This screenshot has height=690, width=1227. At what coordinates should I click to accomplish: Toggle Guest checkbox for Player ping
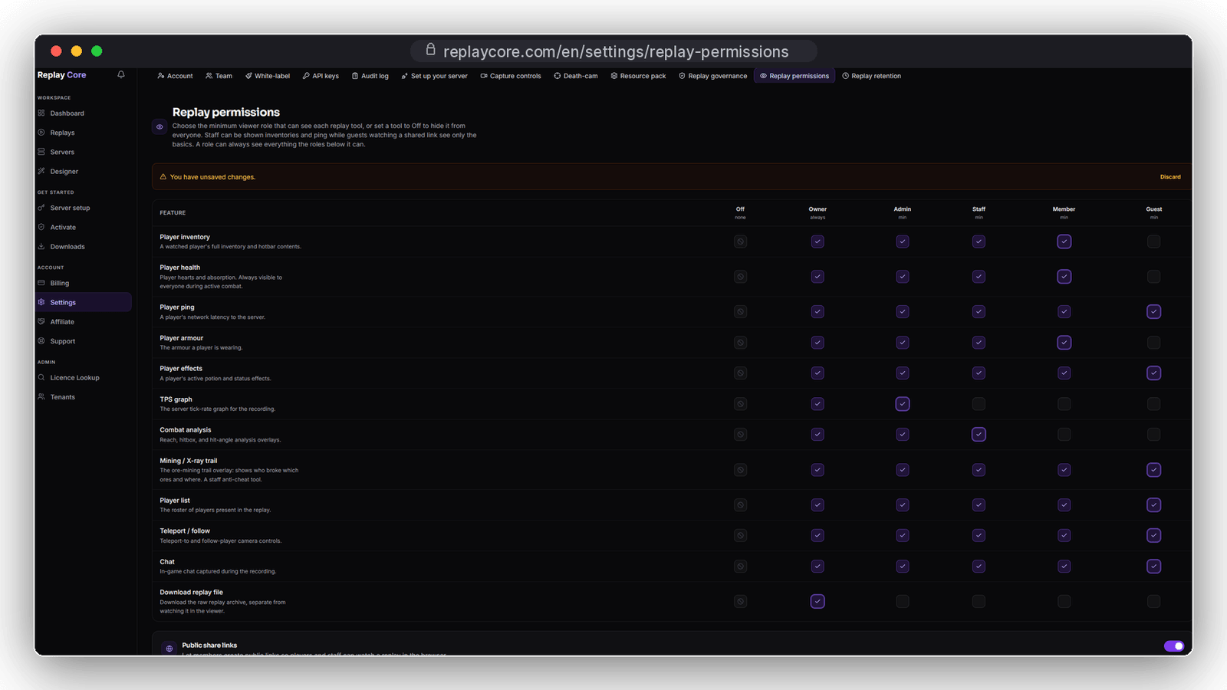click(x=1153, y=312)
